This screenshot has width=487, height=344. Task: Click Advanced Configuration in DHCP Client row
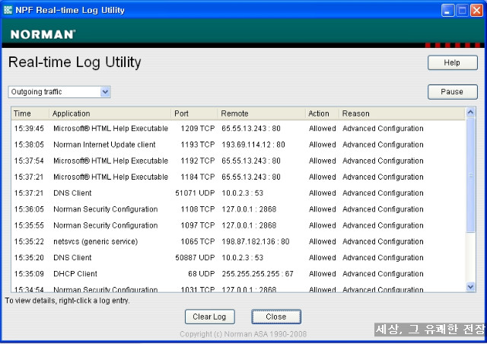click(383, 274)
